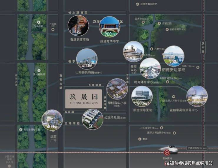Click the 绿城育华小学 caption
This screenshot has height=168, width=218.
117,104
